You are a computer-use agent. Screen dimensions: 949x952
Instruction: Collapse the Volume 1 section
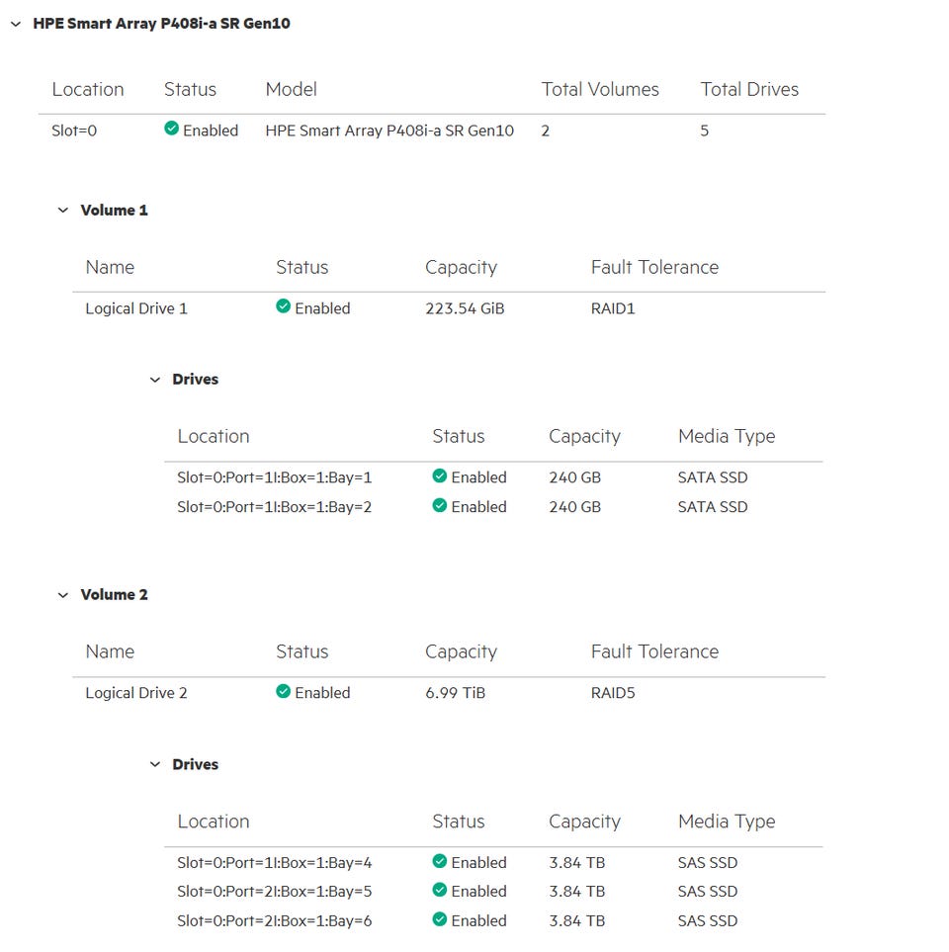[x=63, y=211]
